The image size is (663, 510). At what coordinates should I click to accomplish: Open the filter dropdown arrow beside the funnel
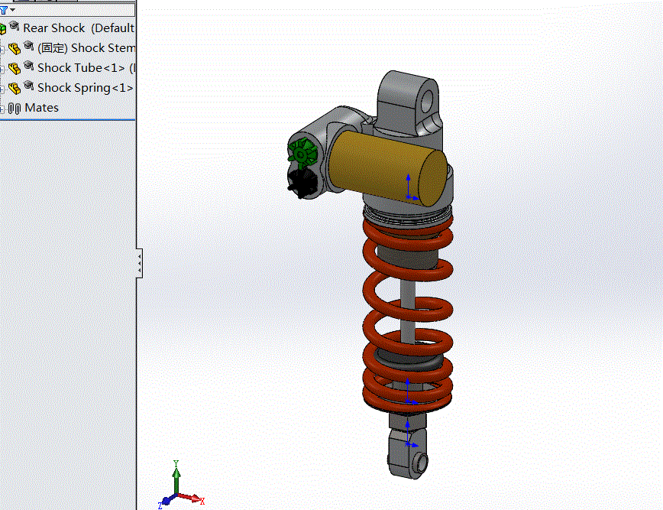pyautogui.click(x=13, y=10)
